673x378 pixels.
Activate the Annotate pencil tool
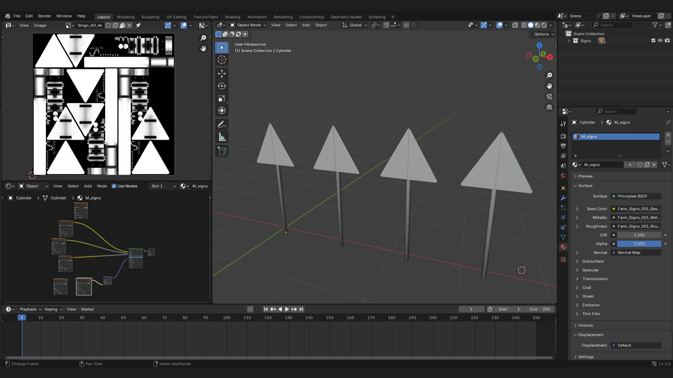coord(222,125)
